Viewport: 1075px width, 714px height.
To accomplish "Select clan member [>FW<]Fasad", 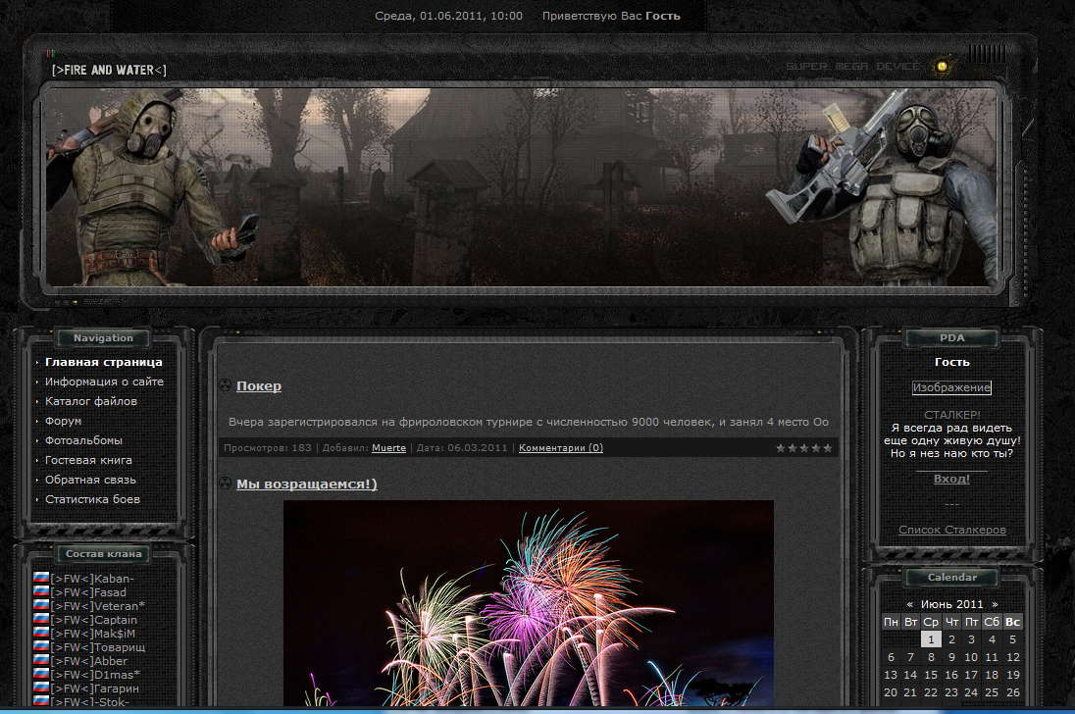I will tap(88, 592).
